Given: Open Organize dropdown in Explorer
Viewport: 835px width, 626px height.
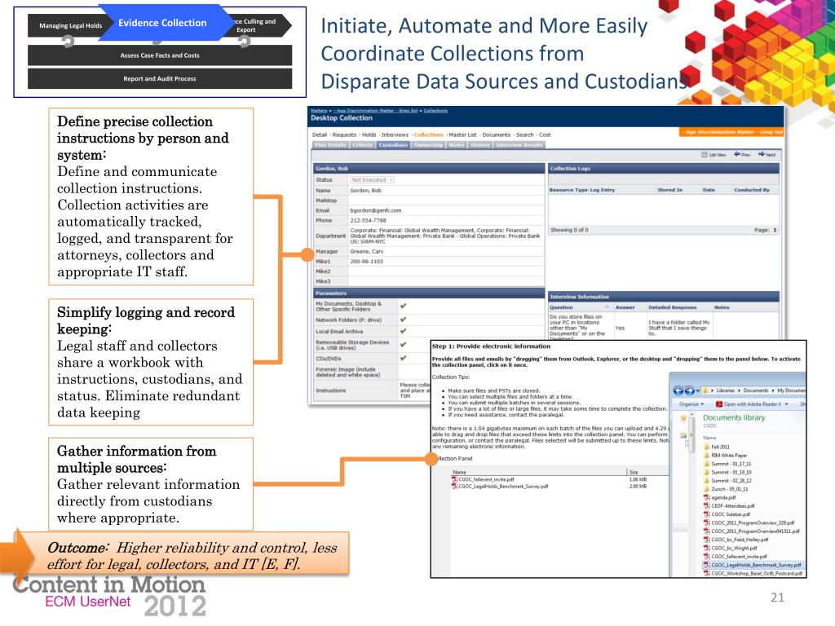Looking at the screenshot, I should coord(691,404).
